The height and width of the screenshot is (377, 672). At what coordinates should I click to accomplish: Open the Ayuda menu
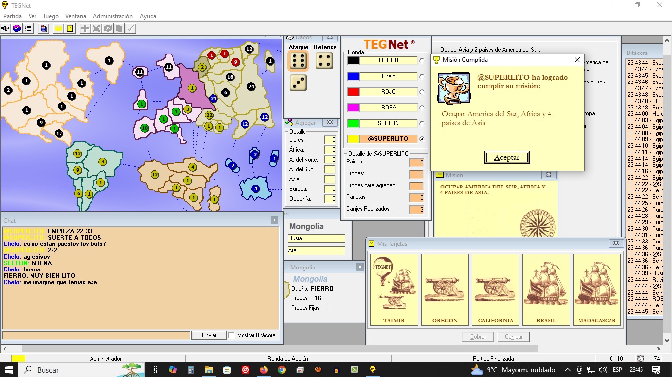pos(148,16)
